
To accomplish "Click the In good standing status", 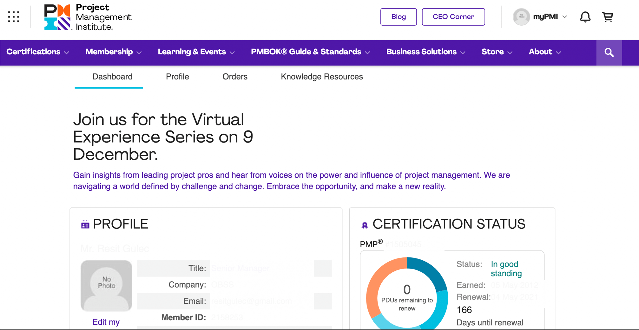I will coord(506,269).
